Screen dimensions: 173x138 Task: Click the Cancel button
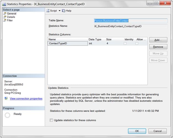pyautogui.click(x=158, y=131)
